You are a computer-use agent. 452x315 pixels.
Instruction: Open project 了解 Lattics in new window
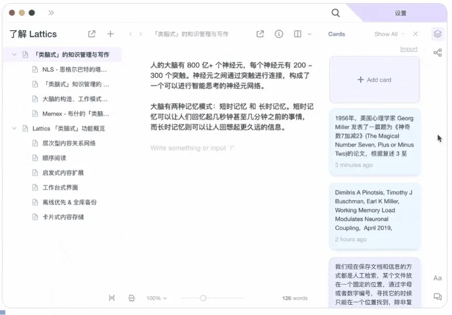point(91,34)
